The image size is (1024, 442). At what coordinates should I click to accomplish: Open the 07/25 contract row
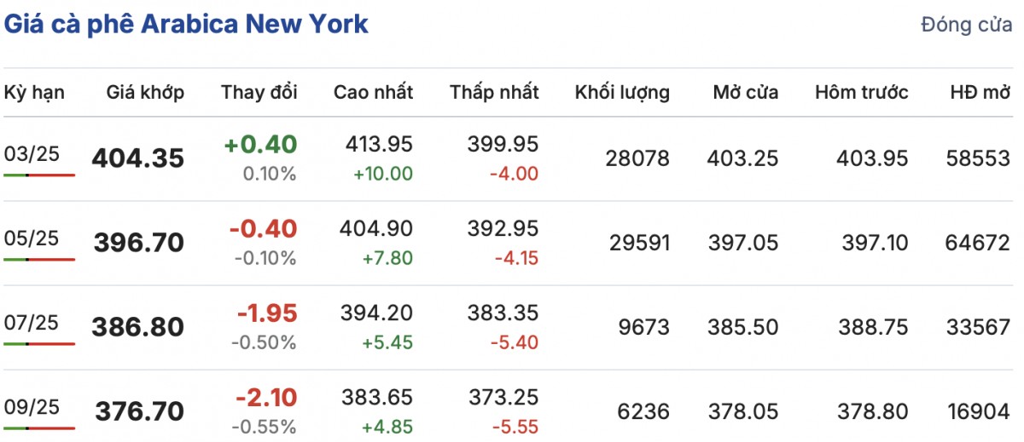click(31, 322)
